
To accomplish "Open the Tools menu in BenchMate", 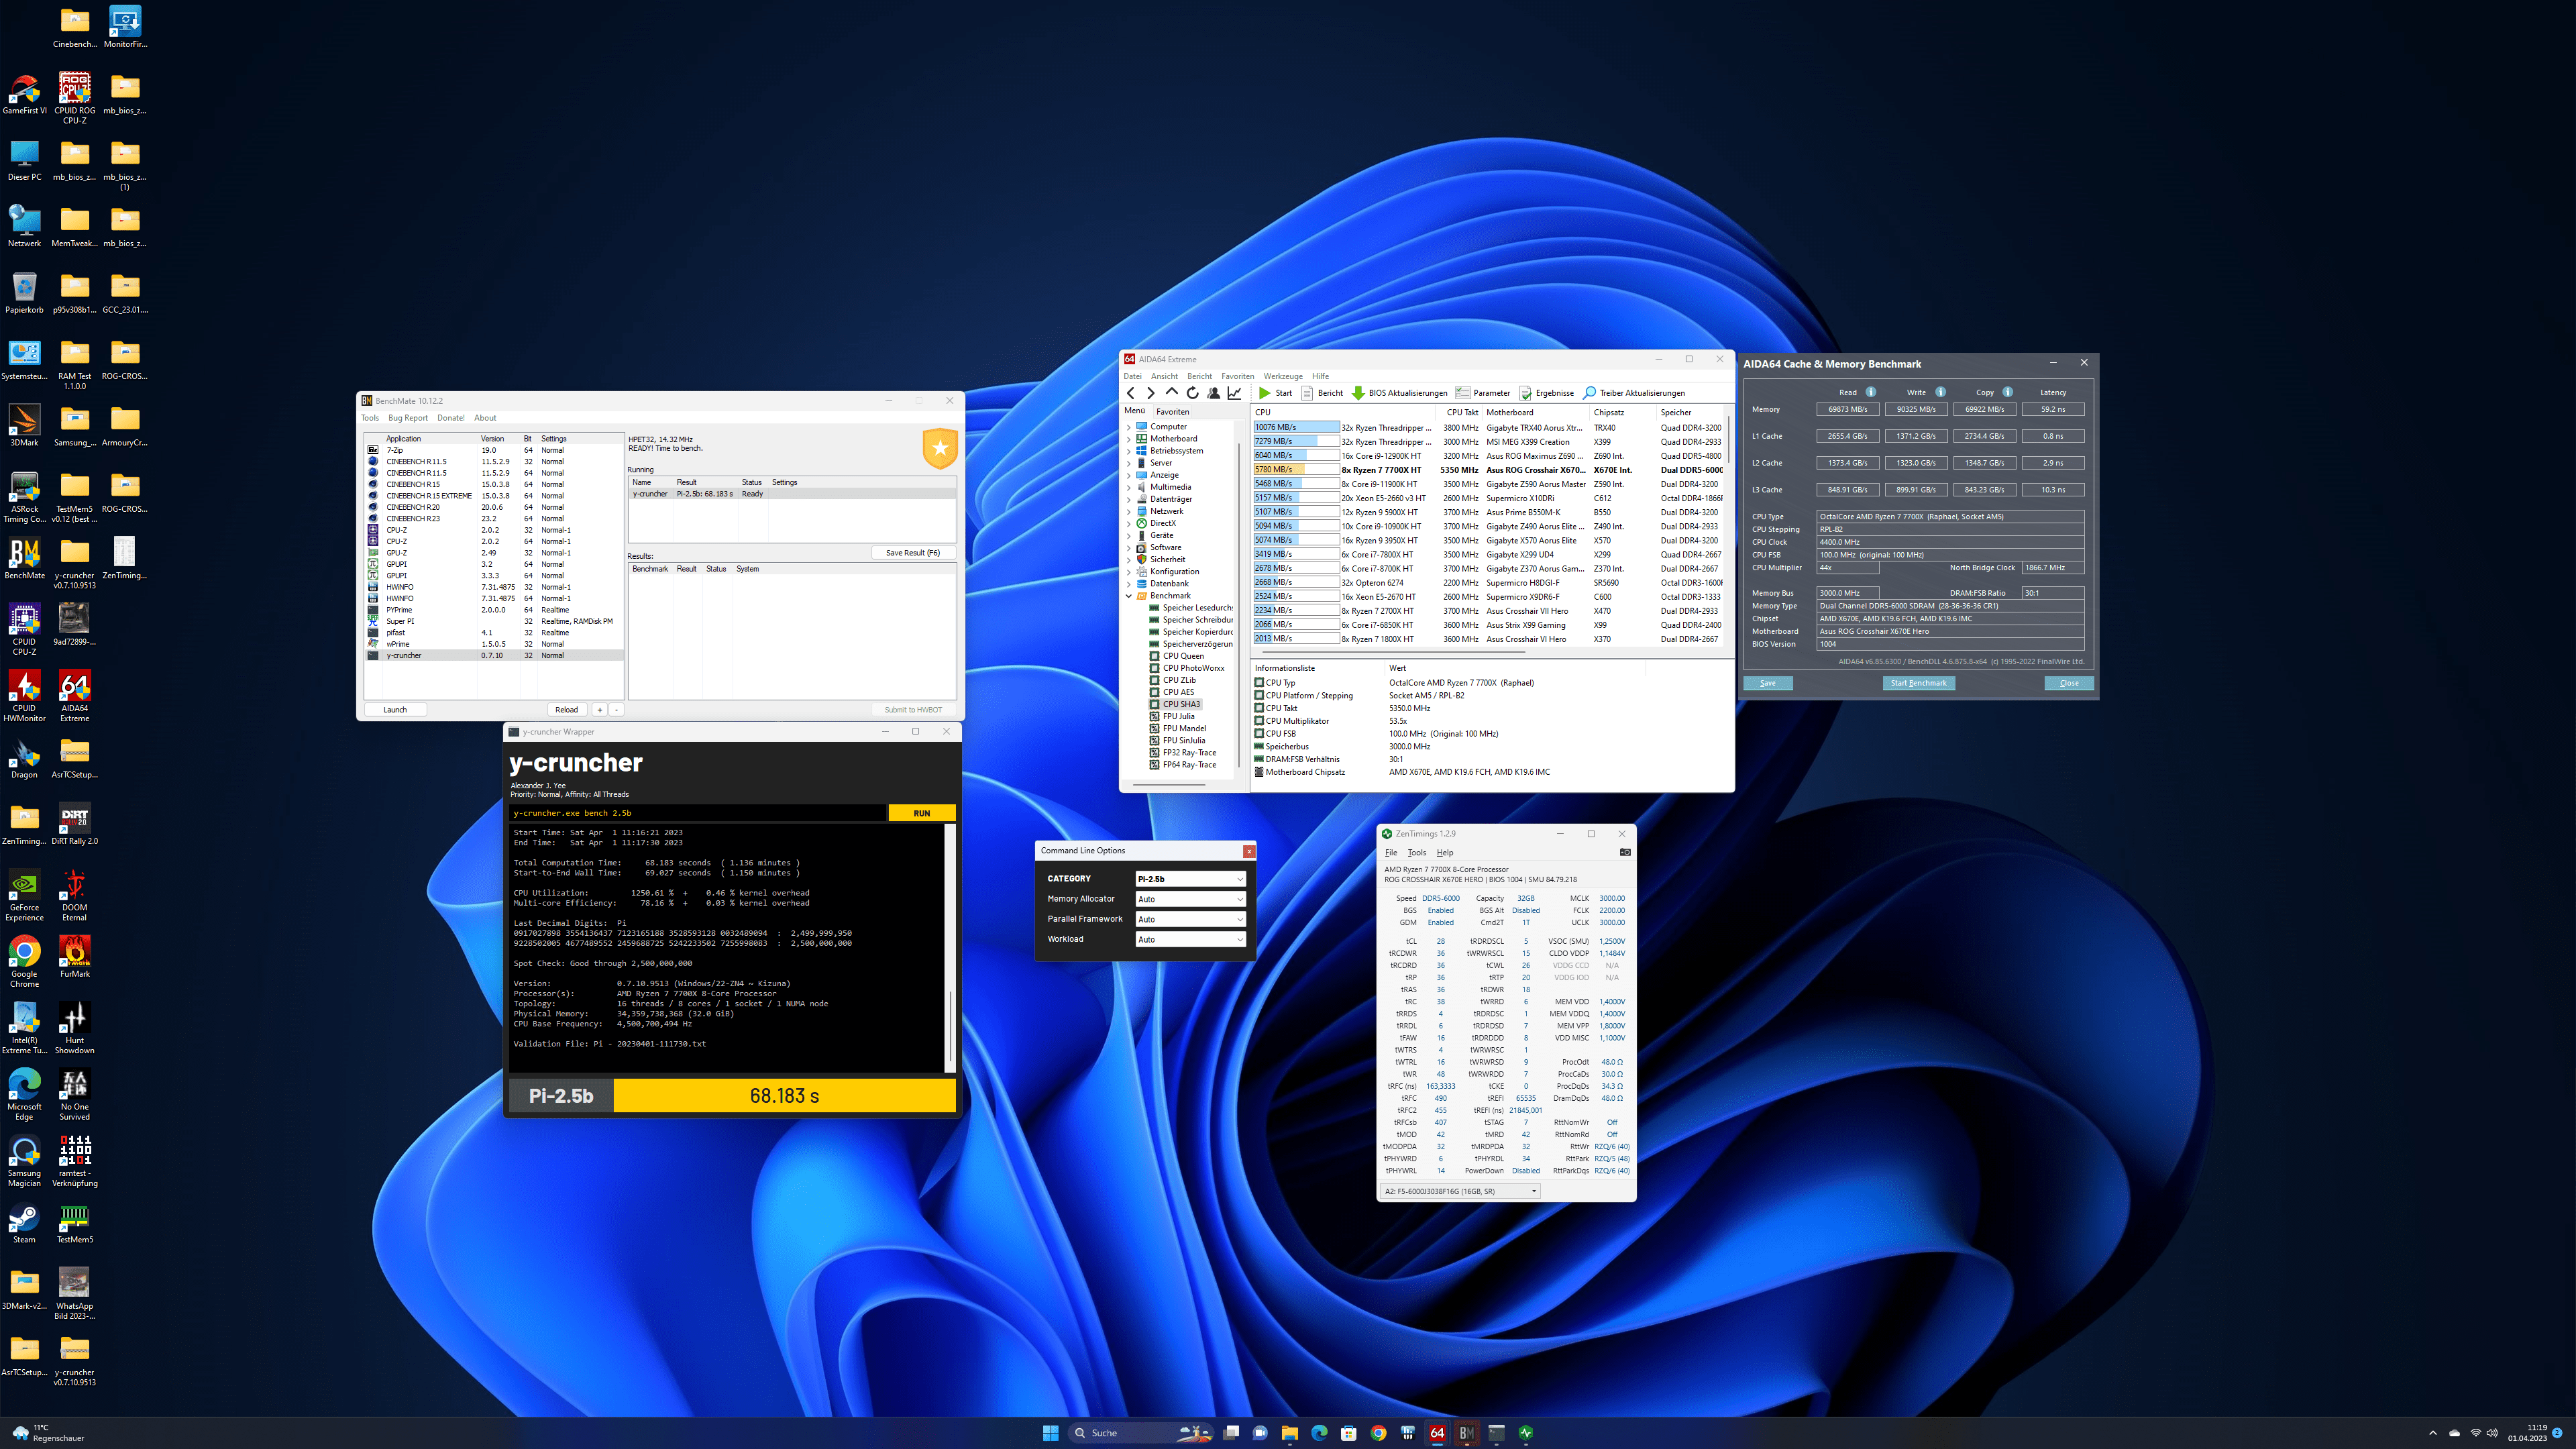I will 370,418.
